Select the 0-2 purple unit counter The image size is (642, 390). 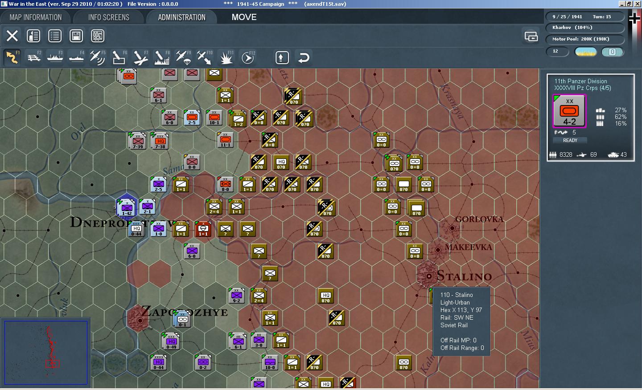click(203, 363)
